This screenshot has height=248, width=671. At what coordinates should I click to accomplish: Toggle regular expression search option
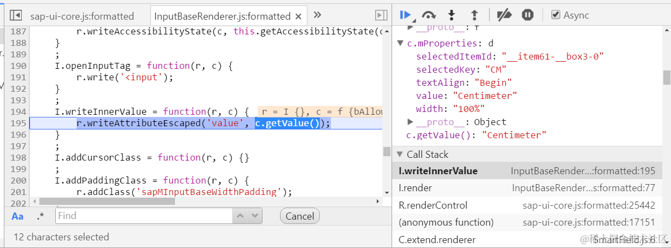click(40, 216)
